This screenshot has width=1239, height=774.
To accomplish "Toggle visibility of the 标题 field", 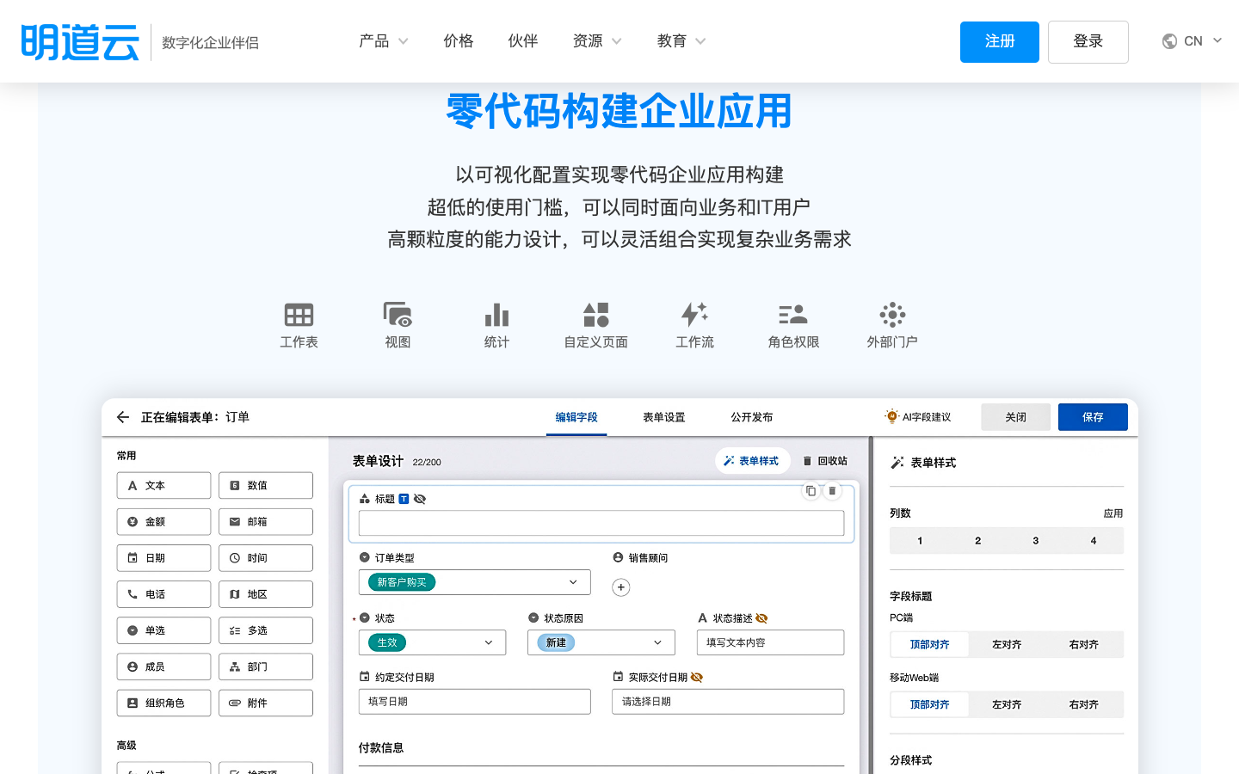I will coord(419,499).
